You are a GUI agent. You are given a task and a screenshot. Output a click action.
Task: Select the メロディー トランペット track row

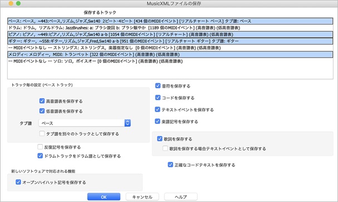(x=170, y=55)
